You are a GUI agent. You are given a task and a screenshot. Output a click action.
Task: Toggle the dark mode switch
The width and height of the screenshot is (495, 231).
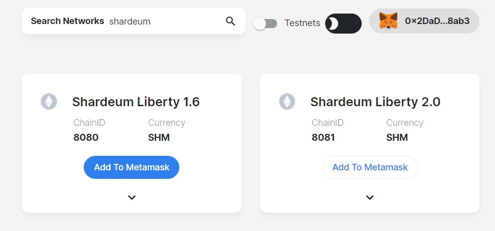click(344, 24)
